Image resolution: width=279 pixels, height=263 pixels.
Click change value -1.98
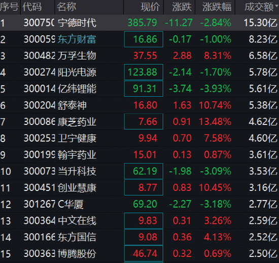click(x=180, y=171)
